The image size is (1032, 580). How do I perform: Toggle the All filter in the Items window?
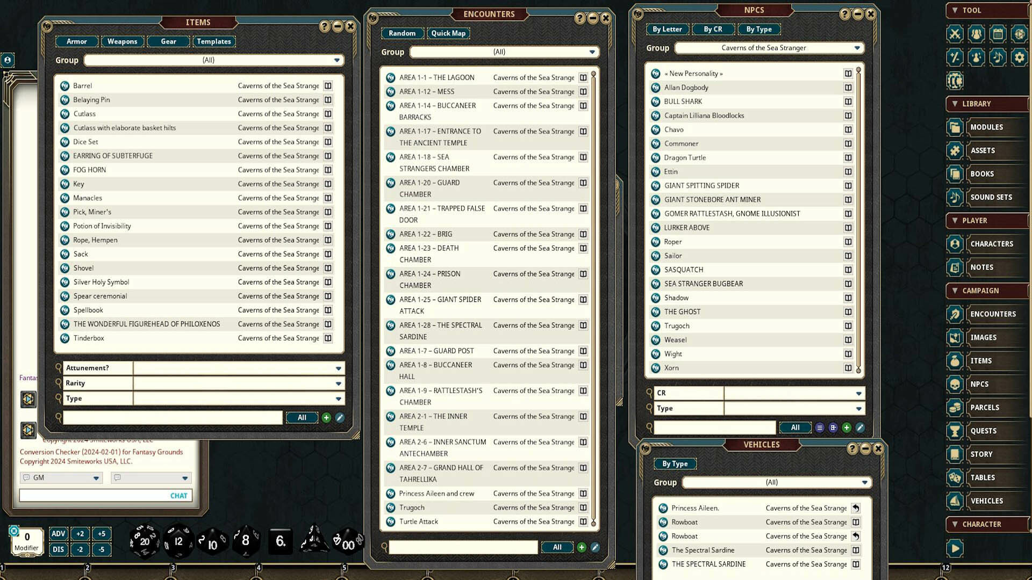302,417
